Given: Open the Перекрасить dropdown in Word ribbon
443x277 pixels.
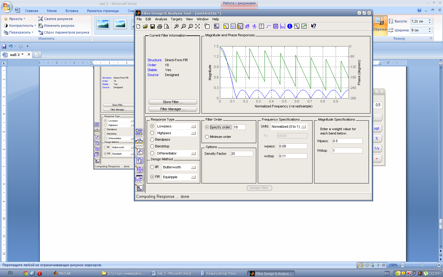Looking at the screenshot, I should coord(19,32).
